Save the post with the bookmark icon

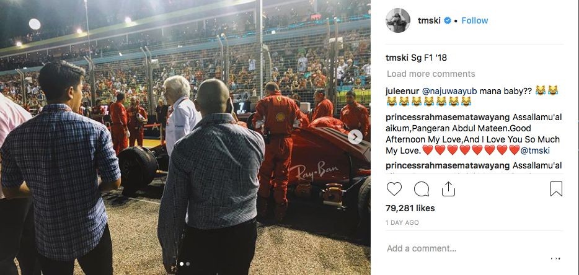[556, 189]
